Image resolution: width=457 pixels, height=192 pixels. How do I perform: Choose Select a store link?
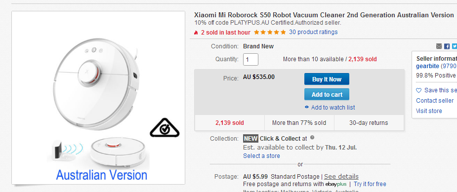tap(261, 156)
